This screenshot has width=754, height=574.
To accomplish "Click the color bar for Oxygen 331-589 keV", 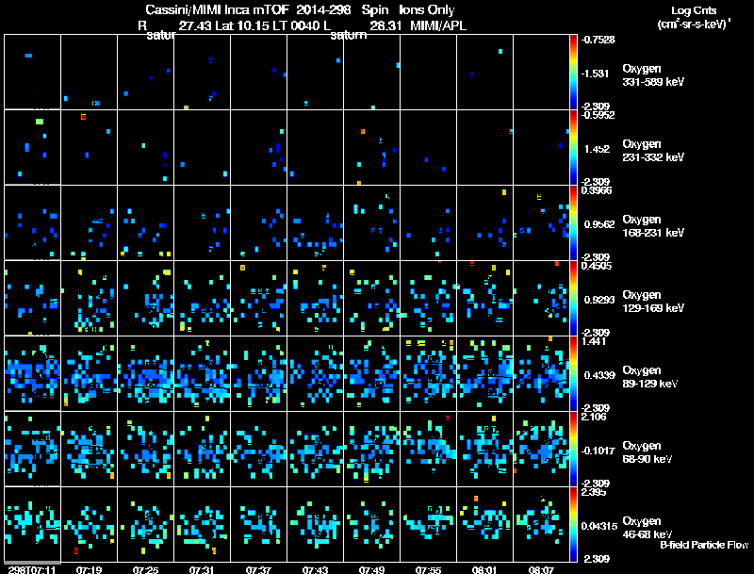I will pos(574,72).
